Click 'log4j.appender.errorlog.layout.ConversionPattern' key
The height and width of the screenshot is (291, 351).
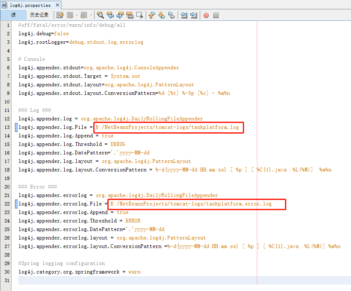(90, 246)
